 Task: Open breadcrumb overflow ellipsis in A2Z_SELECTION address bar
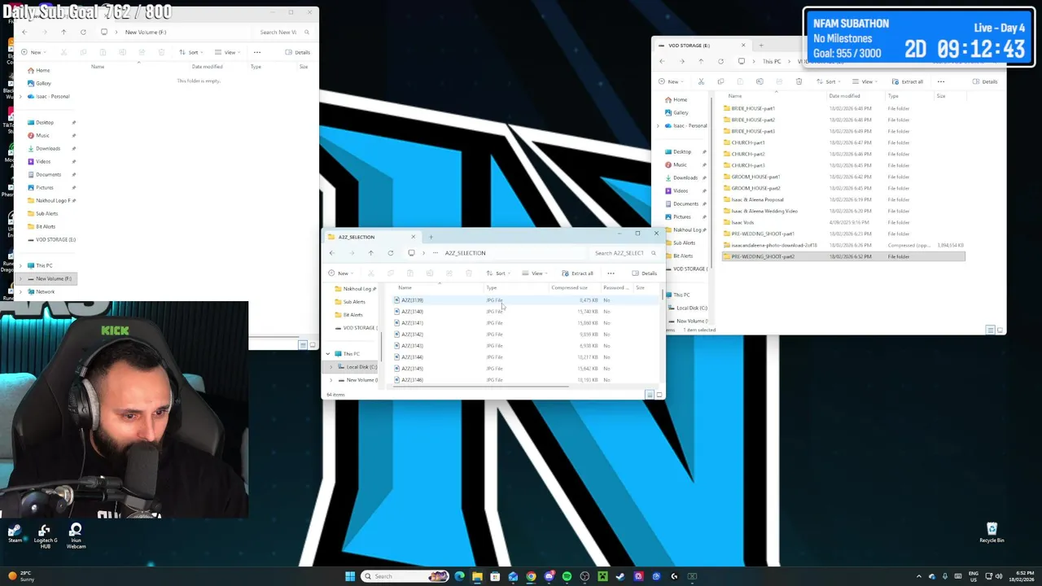pyautogui.click(x=436, y=253)
